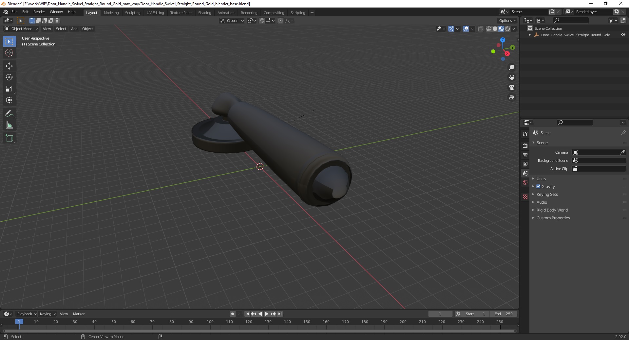The width and height of the screenshot is (629, 340).
Task: Uncheck the Gravity checkbox
Action: click(538, 186)
